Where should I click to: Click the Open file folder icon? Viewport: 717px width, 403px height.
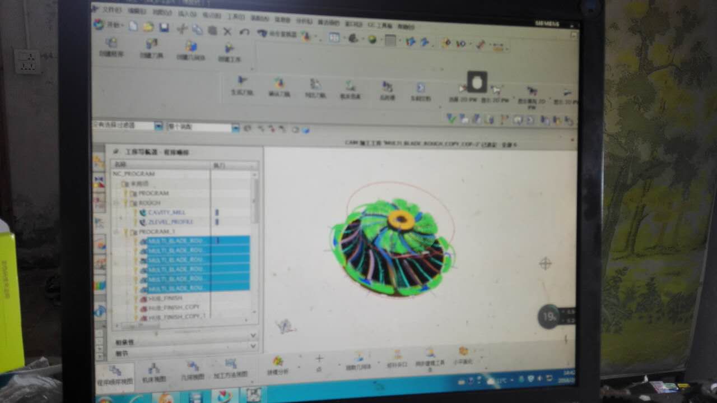(148, 26)
